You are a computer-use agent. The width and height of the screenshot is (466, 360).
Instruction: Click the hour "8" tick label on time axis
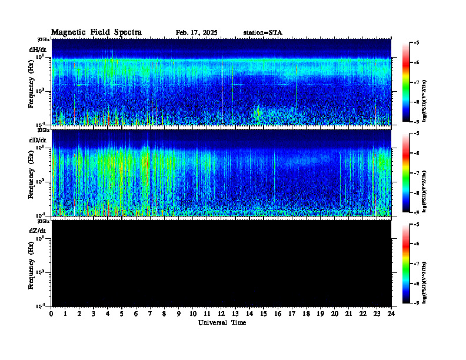tap(164, 314)
